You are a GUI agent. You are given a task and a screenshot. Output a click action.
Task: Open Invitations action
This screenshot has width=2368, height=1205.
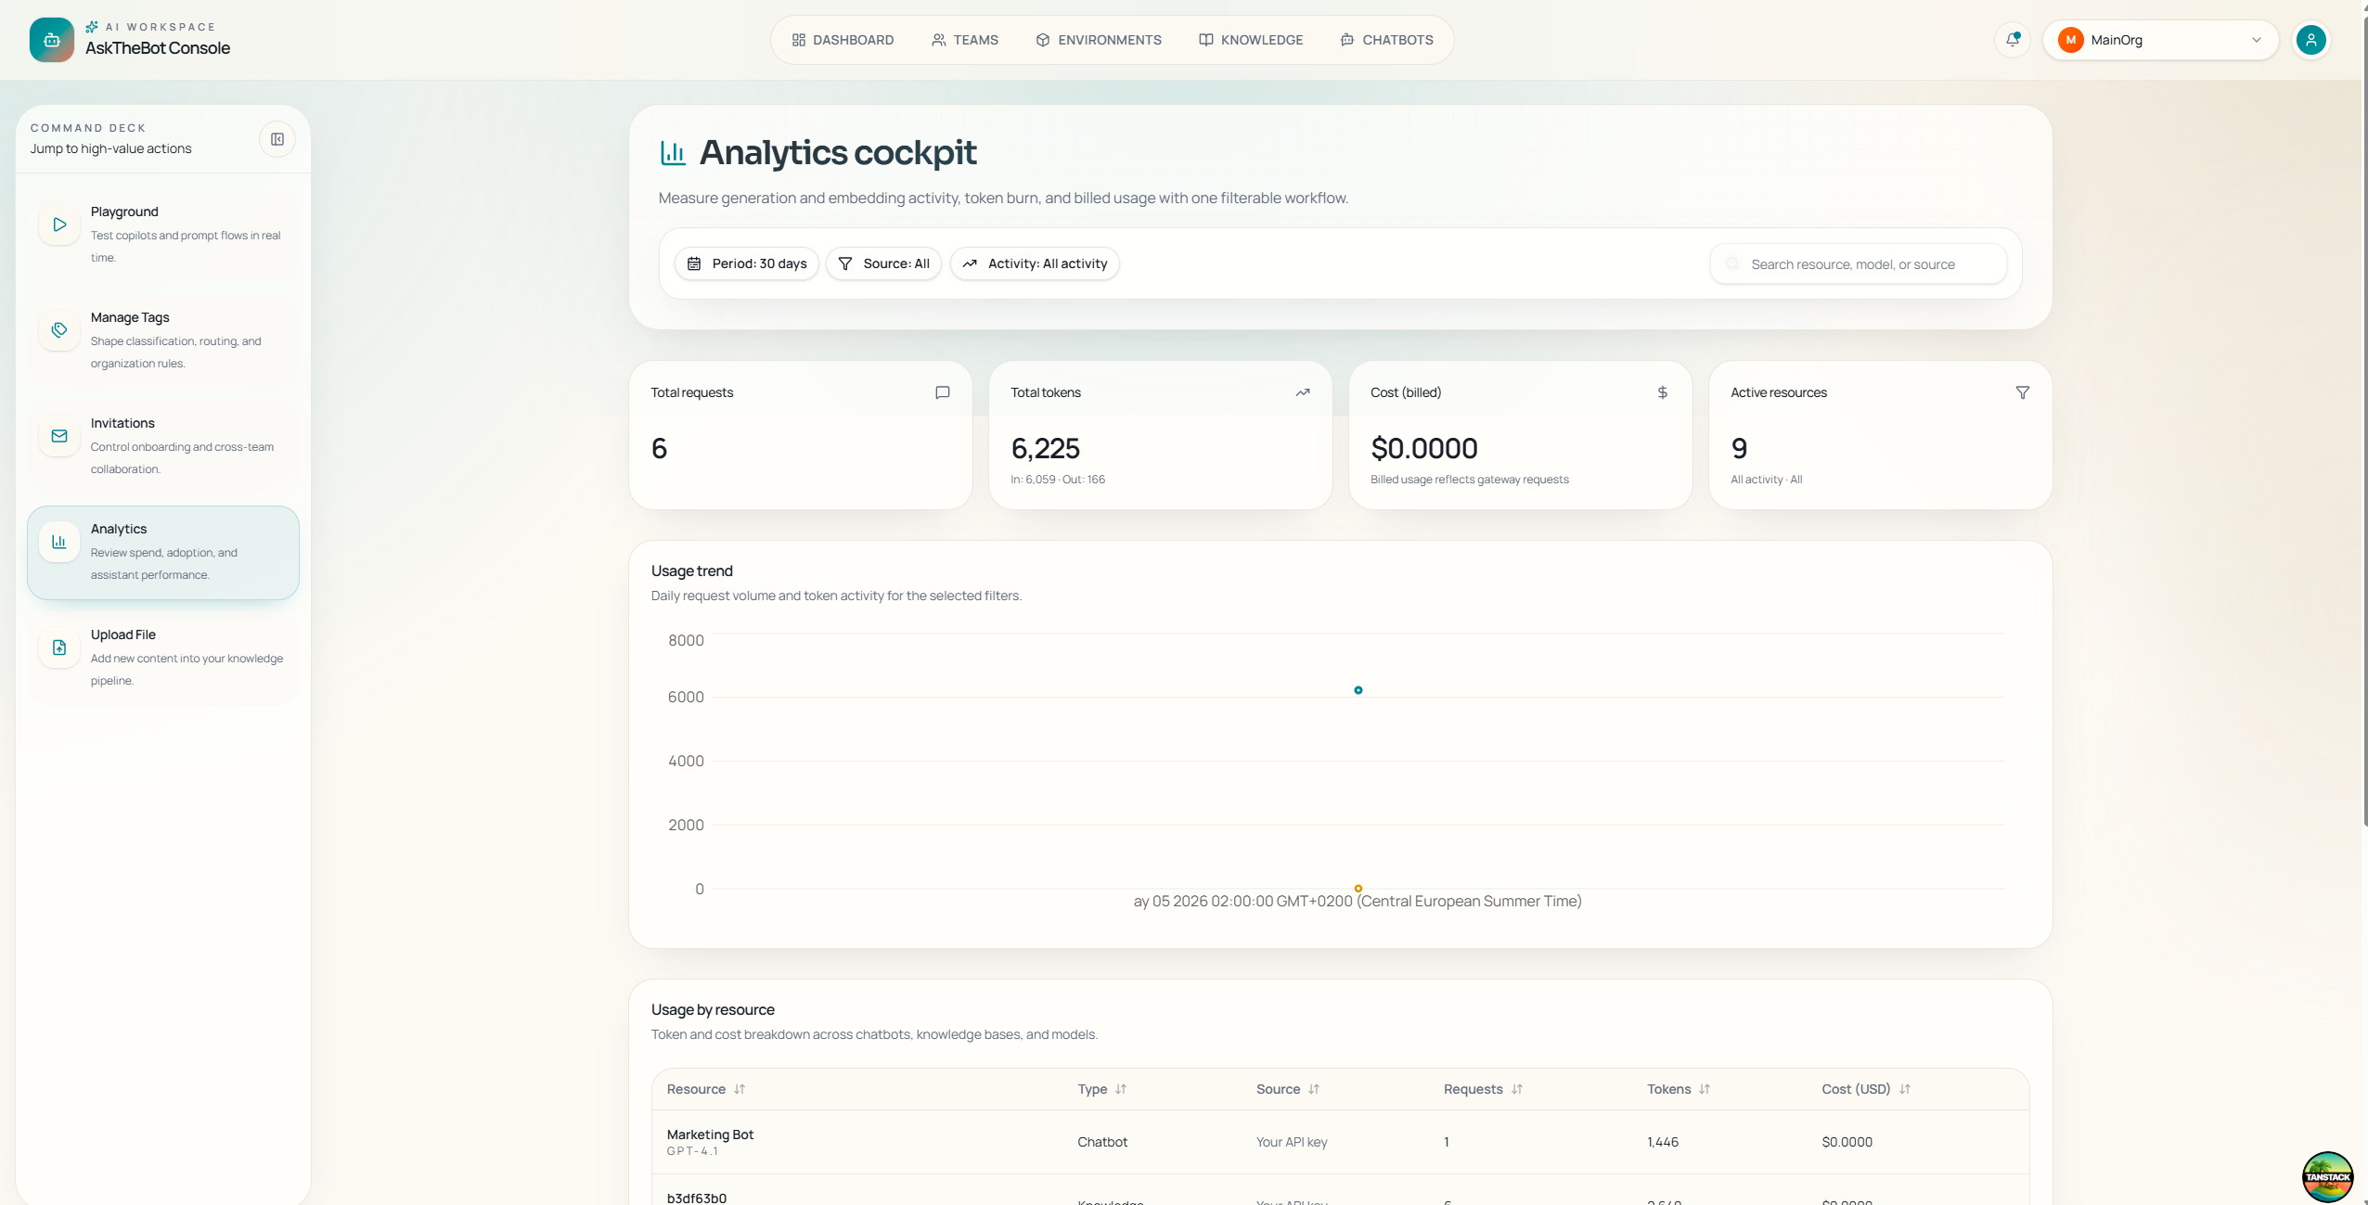coord(163,446)
